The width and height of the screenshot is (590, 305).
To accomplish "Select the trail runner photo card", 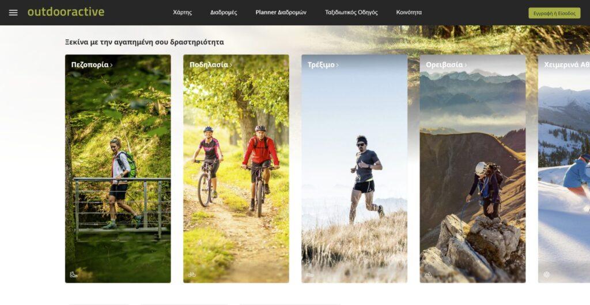I will tap(354, 168).
